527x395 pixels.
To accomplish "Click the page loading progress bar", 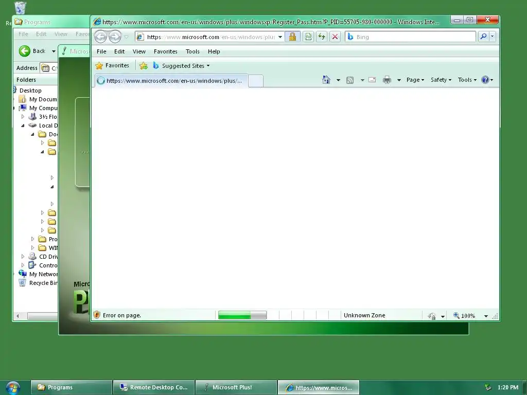I will click(x=242, y=315).
